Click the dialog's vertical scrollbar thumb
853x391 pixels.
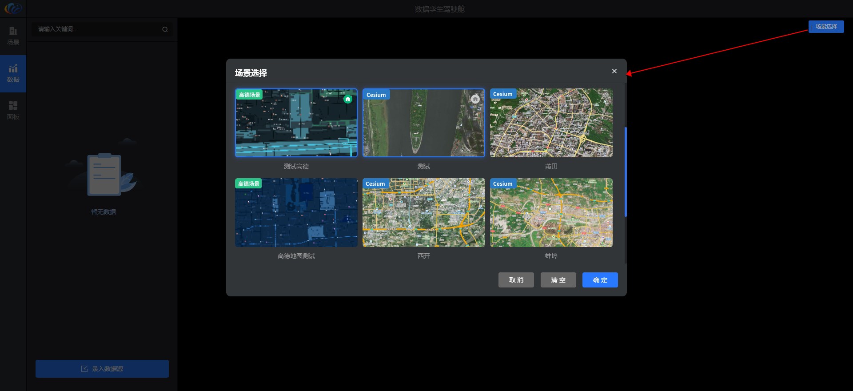(626, 172)
